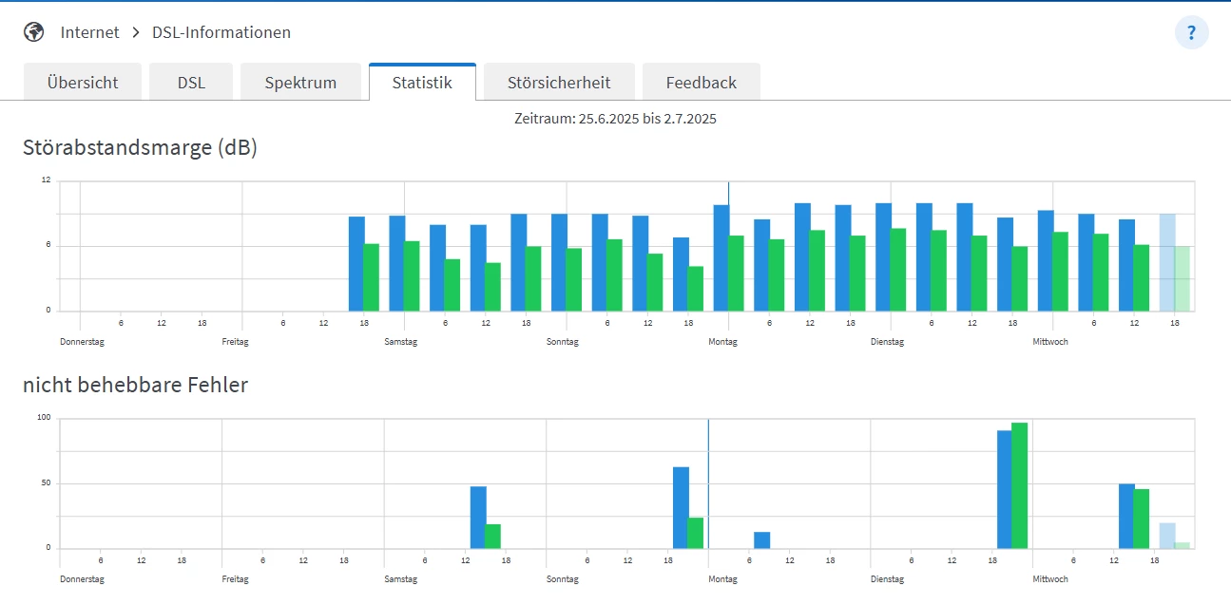Click the Störabstandsmarge (dB) chart heading
The height and width of the screenshot is (605, 1231).
tap(140, 148)
